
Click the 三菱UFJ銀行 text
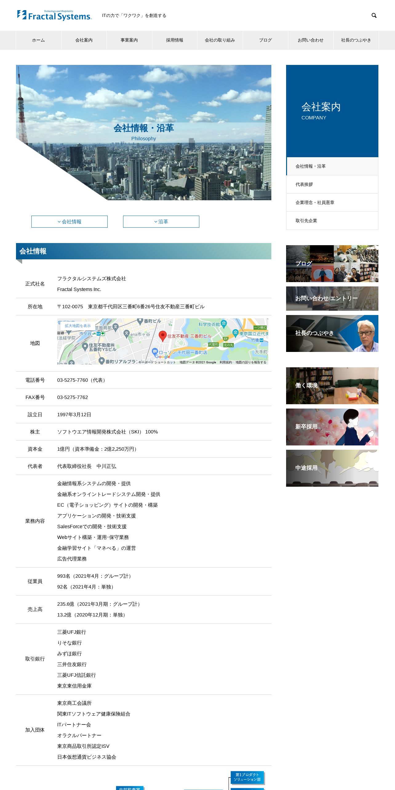72,632
